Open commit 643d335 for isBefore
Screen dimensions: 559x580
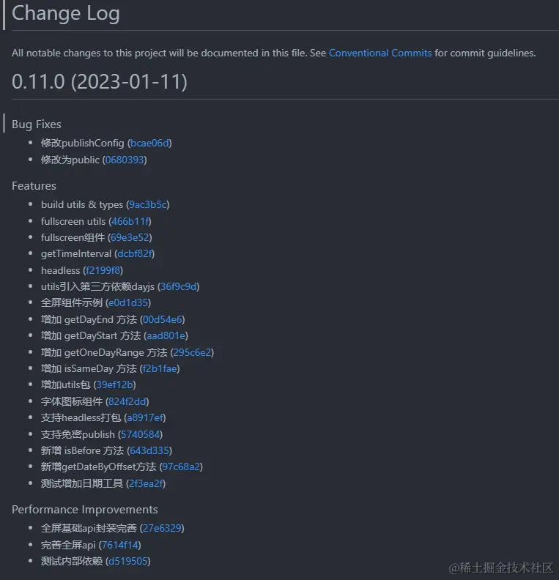pos(149,450)
